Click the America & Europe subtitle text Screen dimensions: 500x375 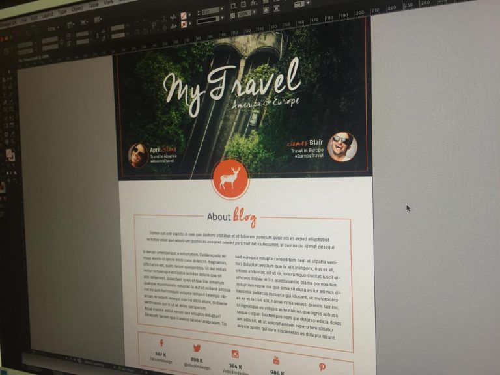coord(266,103)
